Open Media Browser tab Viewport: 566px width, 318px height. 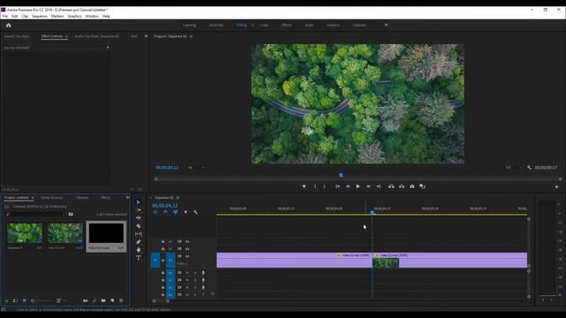point(51,198)
